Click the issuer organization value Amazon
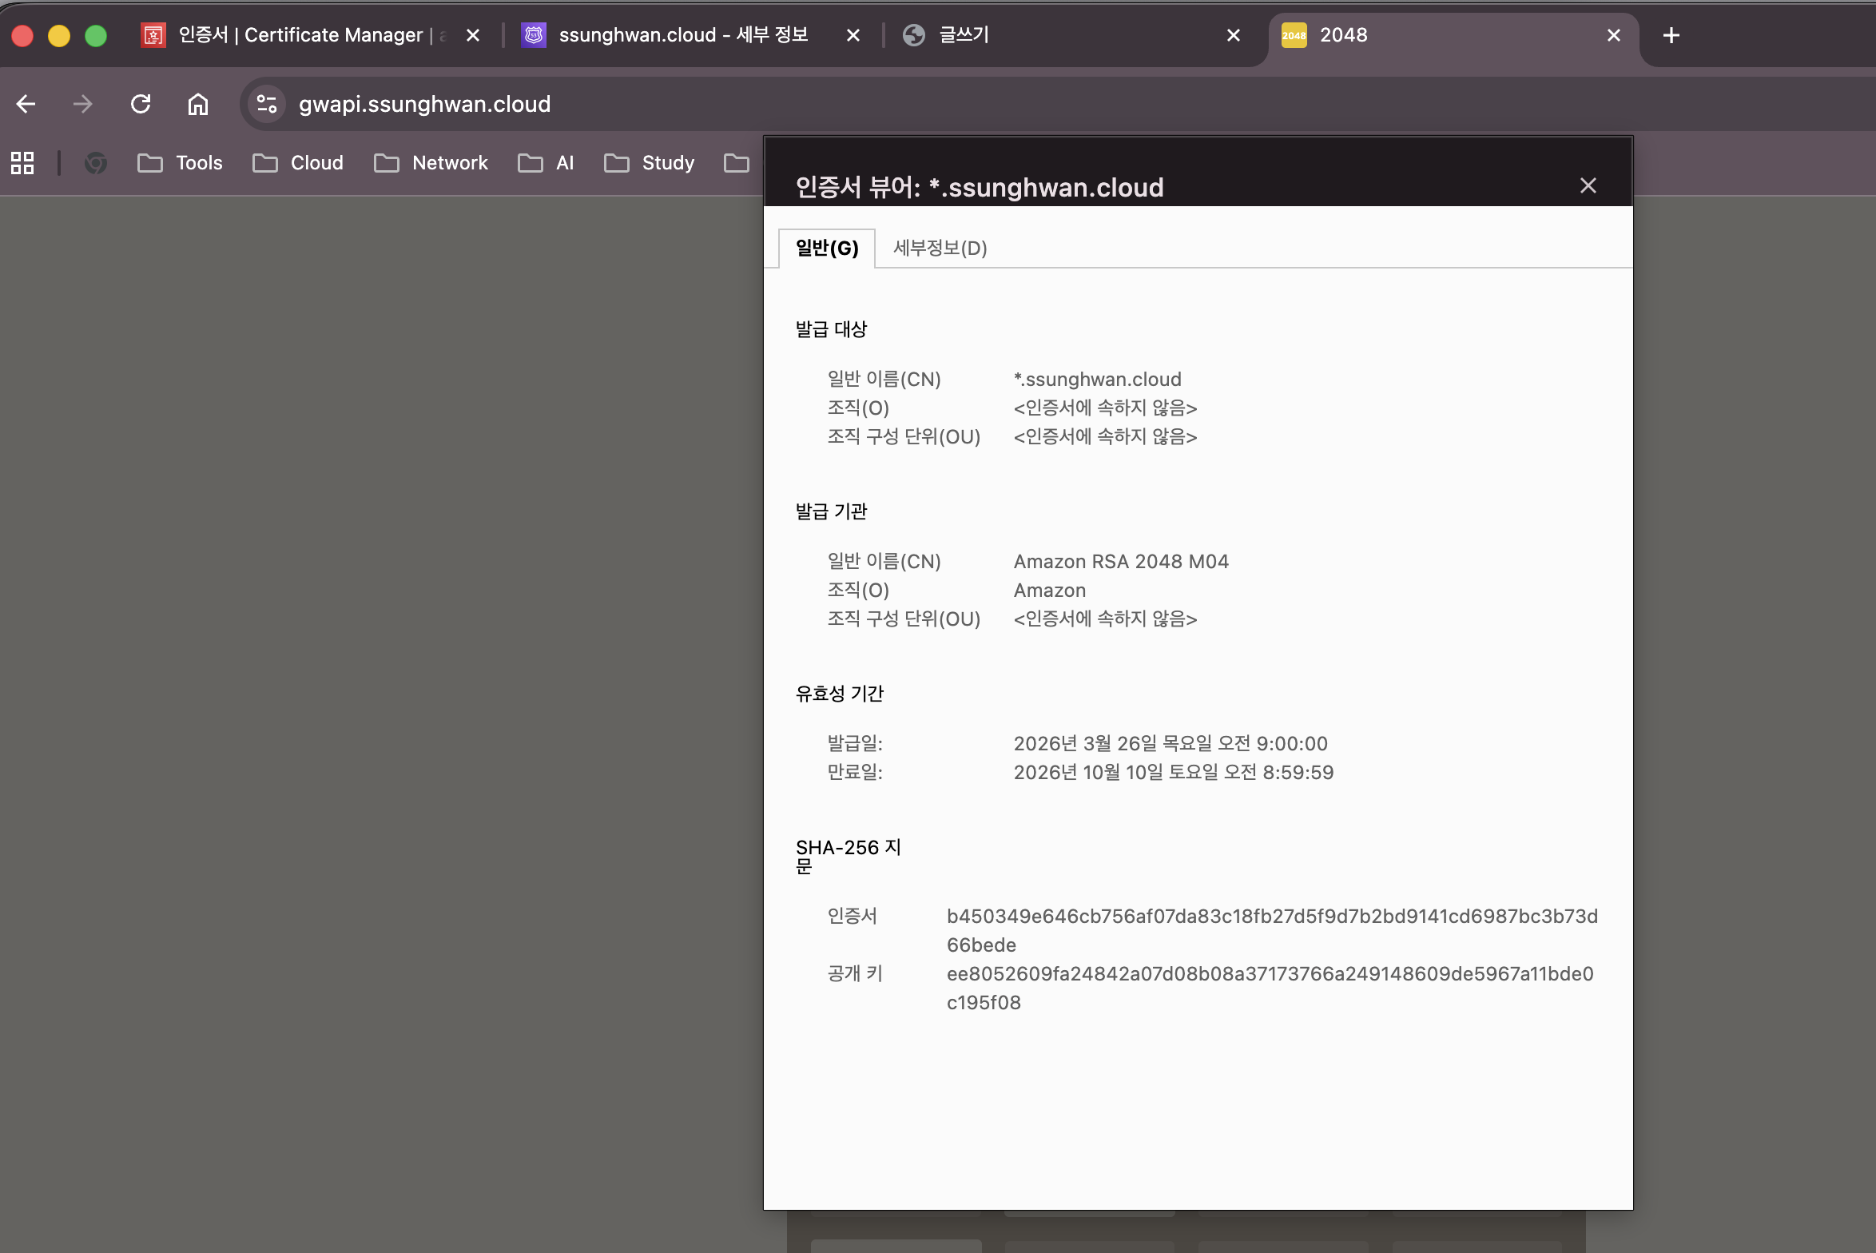Image resolution: width=1876 pixels, height=1253 pixels. pos(1050,591)
